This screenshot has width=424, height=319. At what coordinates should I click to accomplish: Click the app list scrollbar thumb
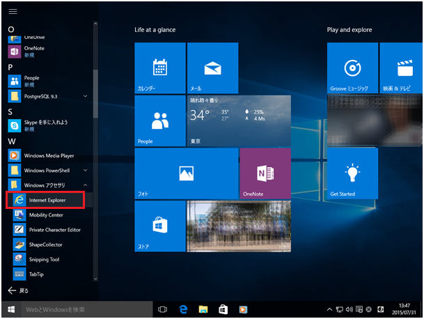click(x=95, y=93)
